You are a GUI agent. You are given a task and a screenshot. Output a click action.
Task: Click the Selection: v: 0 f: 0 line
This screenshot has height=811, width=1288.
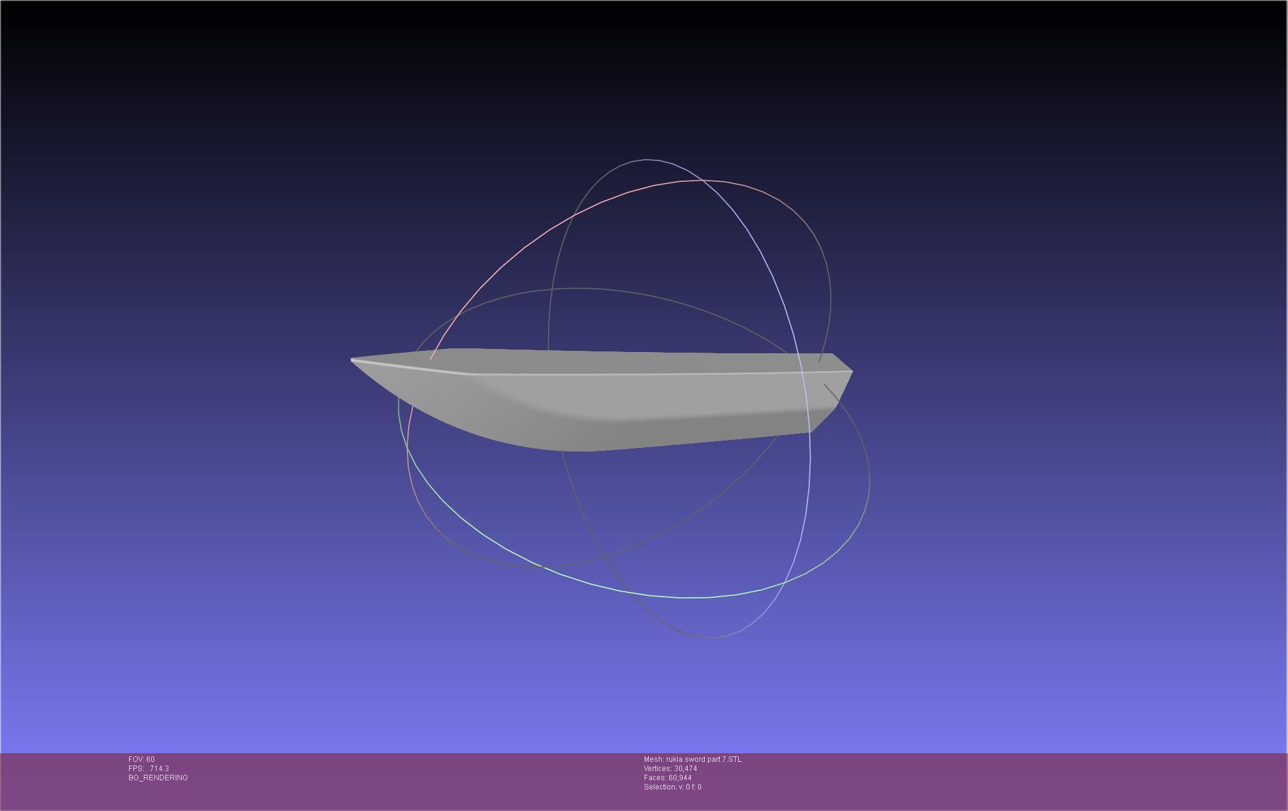click(672, 787)
